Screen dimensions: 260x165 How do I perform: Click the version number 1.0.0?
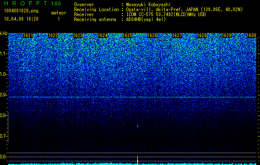[56, 3]
